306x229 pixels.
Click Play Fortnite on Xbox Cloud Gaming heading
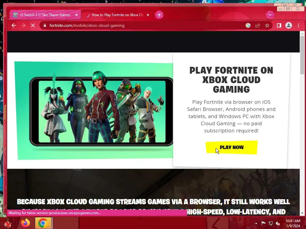(231, 80)
